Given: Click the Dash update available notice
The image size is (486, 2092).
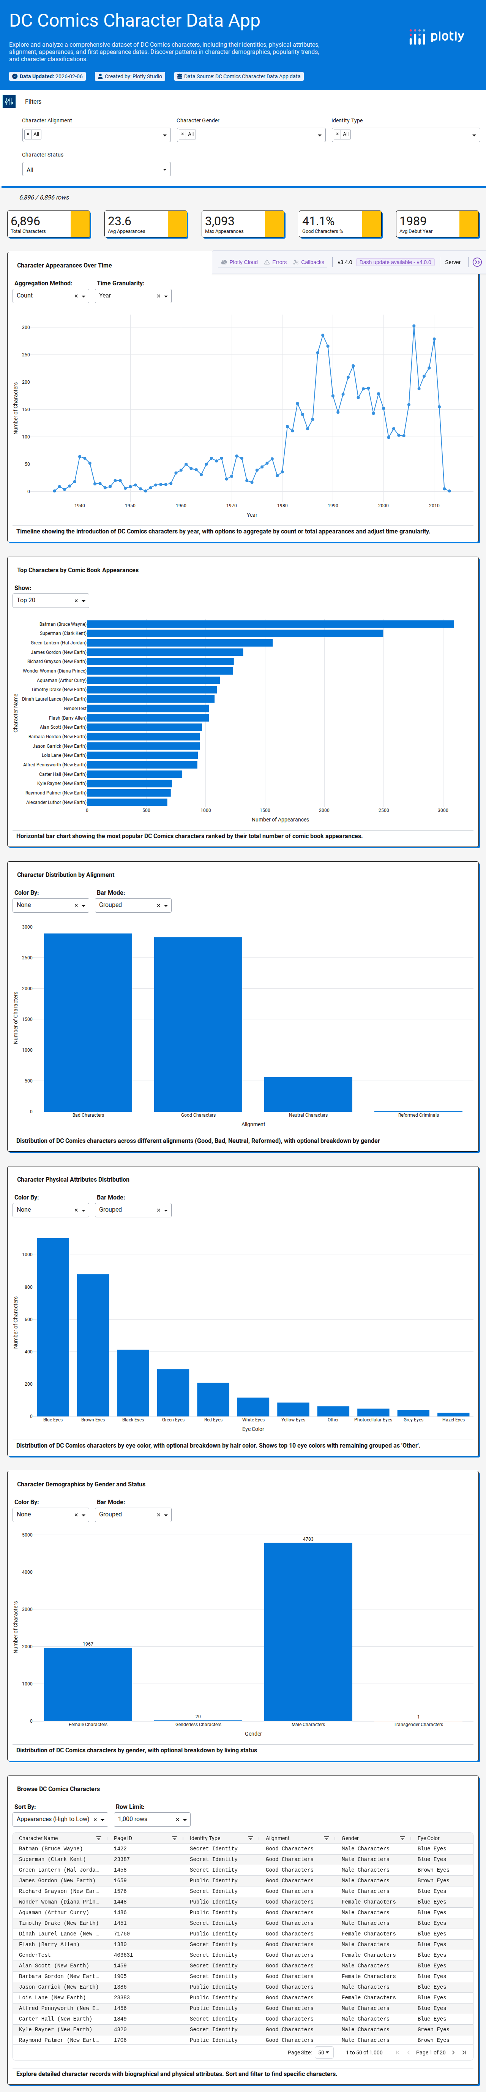Looking at the screenshot, I should 395,262.
